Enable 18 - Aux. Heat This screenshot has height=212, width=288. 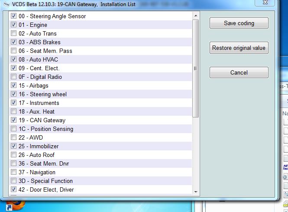pos(13,111)
